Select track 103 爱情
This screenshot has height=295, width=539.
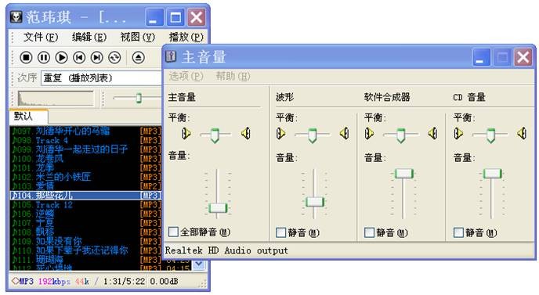click(85, 186)
